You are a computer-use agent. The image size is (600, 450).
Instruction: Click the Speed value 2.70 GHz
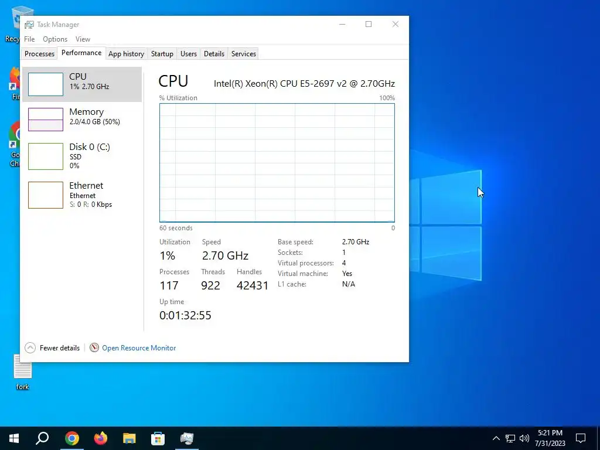click(x=225, y=255)
